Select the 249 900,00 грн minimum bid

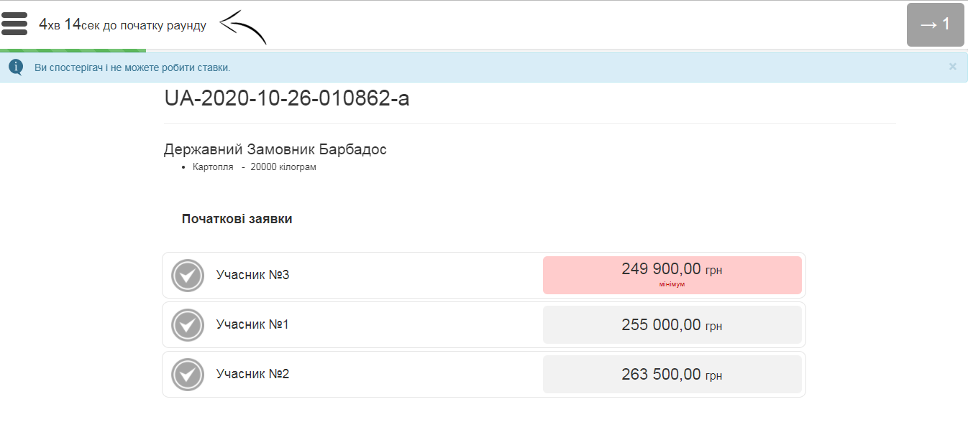coord(672,275)
